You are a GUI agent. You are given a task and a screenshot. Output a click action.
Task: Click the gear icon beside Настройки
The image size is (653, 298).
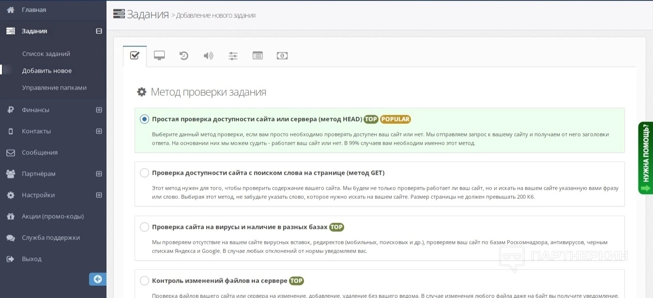[11, 195]
